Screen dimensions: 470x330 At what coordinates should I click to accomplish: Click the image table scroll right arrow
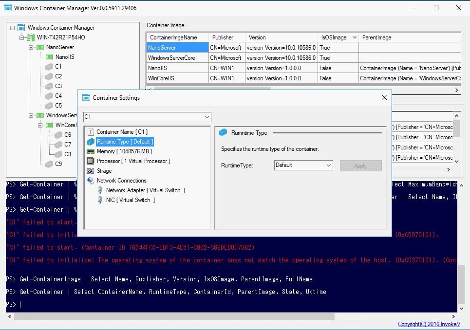456,90
